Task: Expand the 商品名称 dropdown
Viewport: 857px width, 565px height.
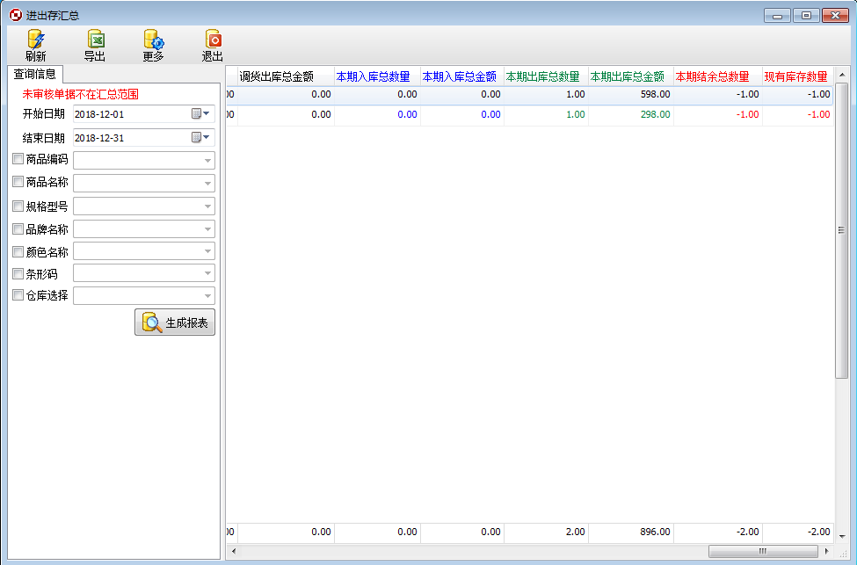Action: pos(207,184)
